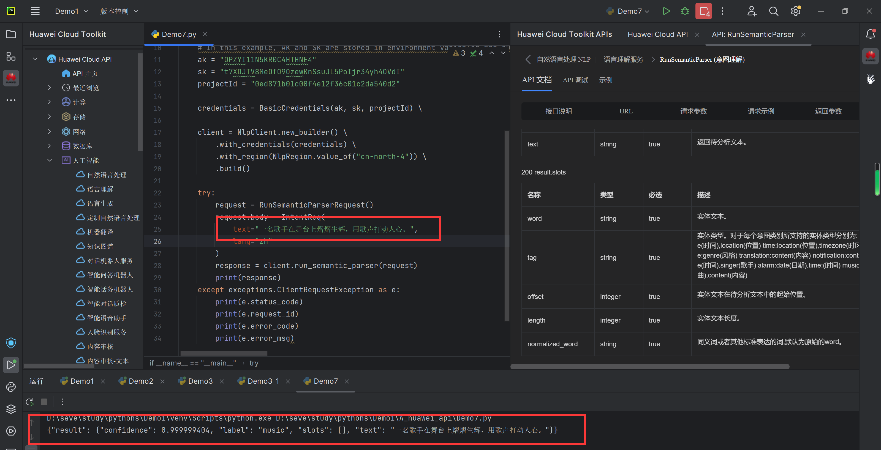Viewport: 881px width, 450px height.
Task: Switch to the API 调试 tab
Action: 575,80
